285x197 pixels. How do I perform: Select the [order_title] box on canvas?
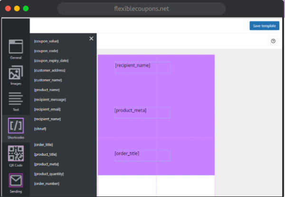[x=142, y=156]
